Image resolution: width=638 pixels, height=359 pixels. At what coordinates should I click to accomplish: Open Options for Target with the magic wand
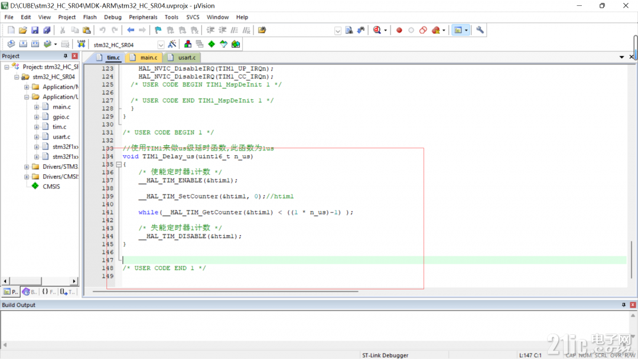pos(172,44)
